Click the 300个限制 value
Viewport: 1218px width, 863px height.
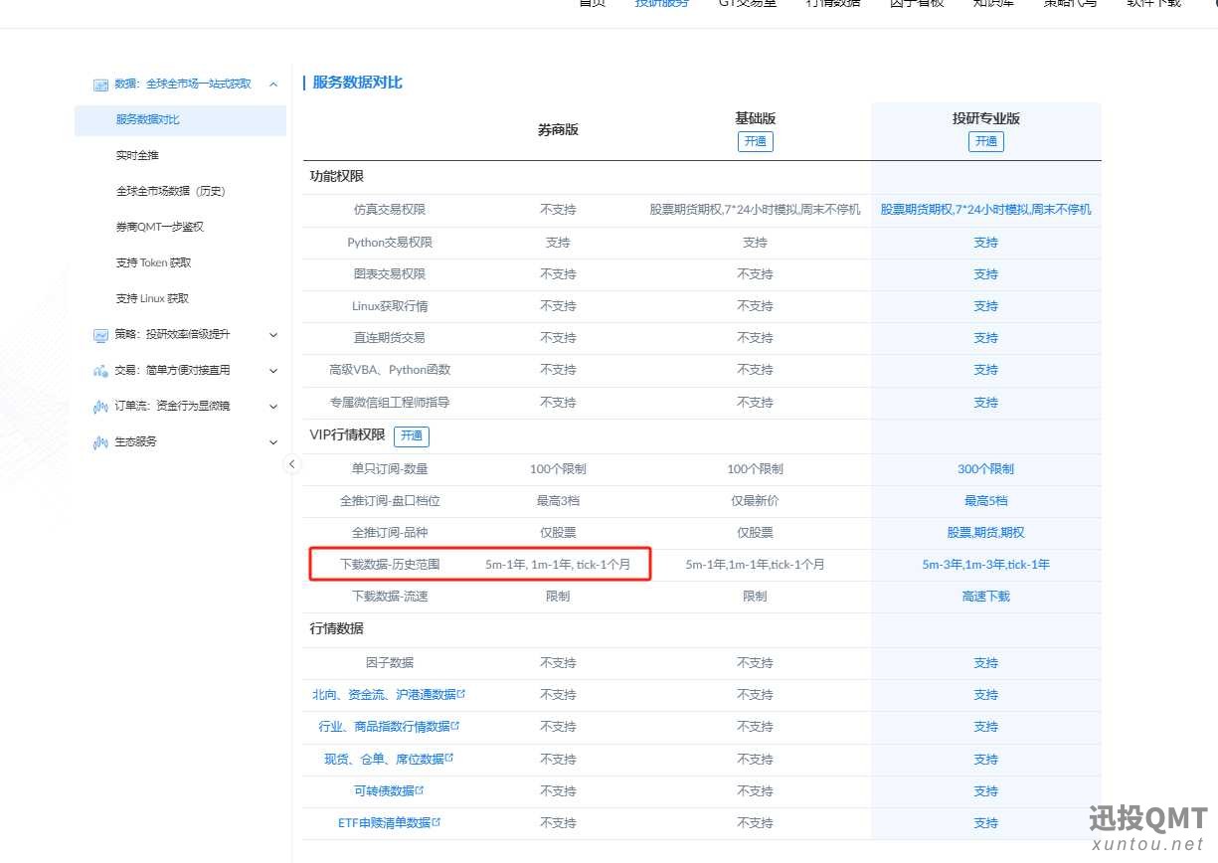pyautogui.click(x=985, y=468)
